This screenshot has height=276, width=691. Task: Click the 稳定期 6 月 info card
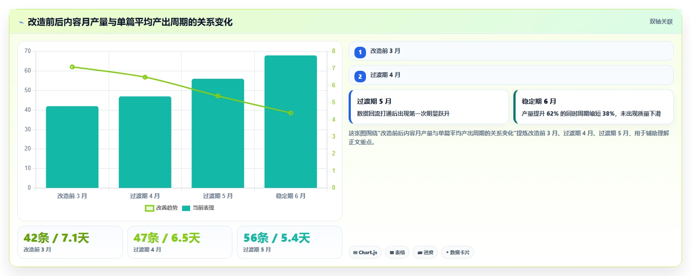click(593, 107)
